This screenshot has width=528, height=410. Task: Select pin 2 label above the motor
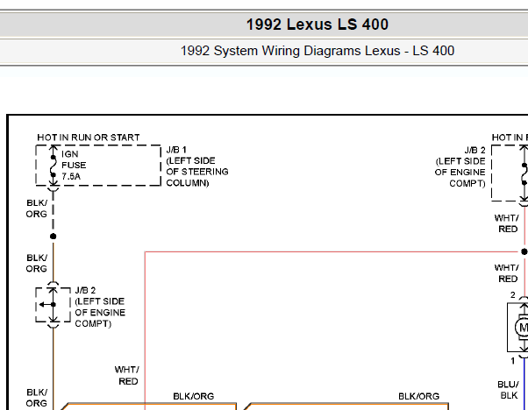(512, 295)
